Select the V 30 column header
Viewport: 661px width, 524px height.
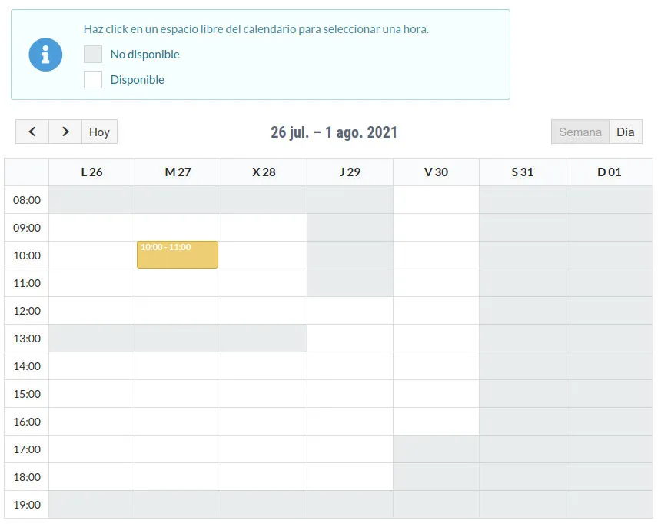click(436, 172)
